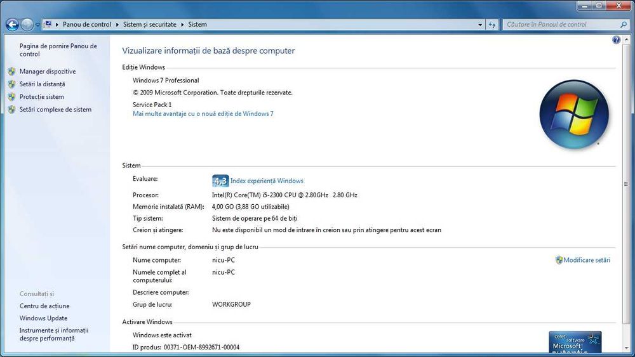Click Sistem de operare pe 64 de biți
Image resolution: width=635 pixels, height=357 pixels.
coord(255,218)
